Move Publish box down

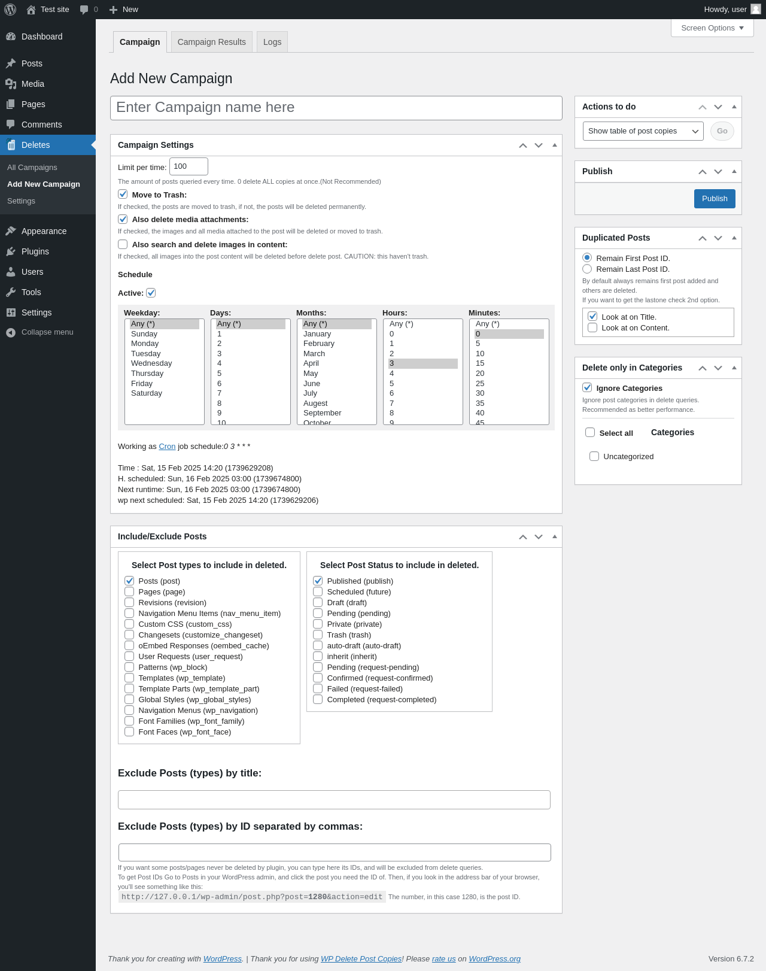point(718,172)
